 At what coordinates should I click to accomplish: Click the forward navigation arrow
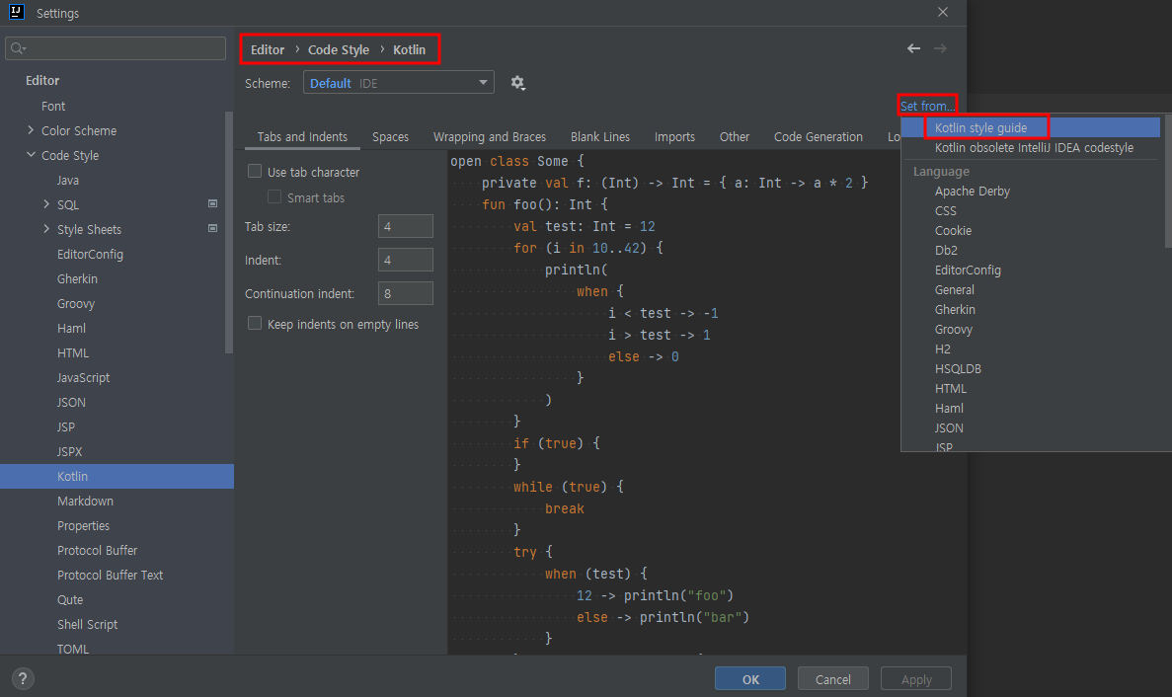(940, 48)
